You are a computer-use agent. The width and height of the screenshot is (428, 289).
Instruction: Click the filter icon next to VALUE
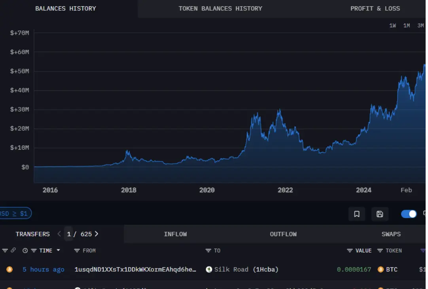pos(350,250)
